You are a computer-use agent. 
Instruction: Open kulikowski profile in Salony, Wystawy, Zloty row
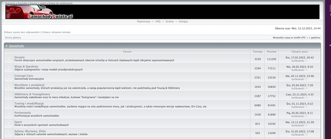tap(298, 135)
